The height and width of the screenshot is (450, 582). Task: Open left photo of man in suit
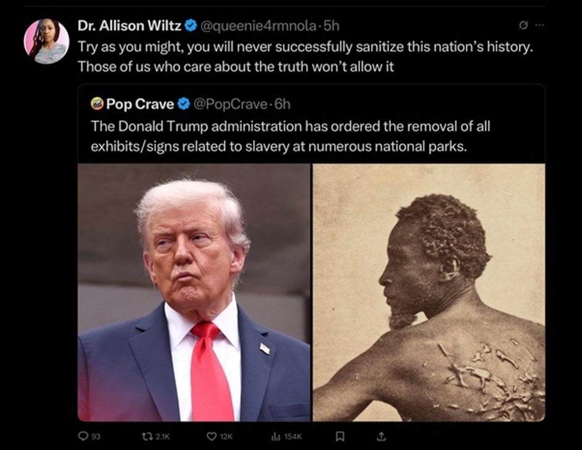click(194, 292)
